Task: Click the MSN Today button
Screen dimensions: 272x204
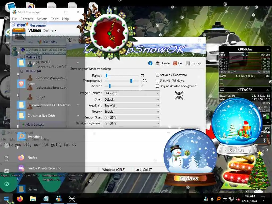Action: (47, 42)
